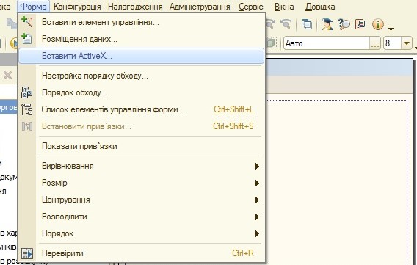Click the ellipsis button beside Авто

[375, 43]
